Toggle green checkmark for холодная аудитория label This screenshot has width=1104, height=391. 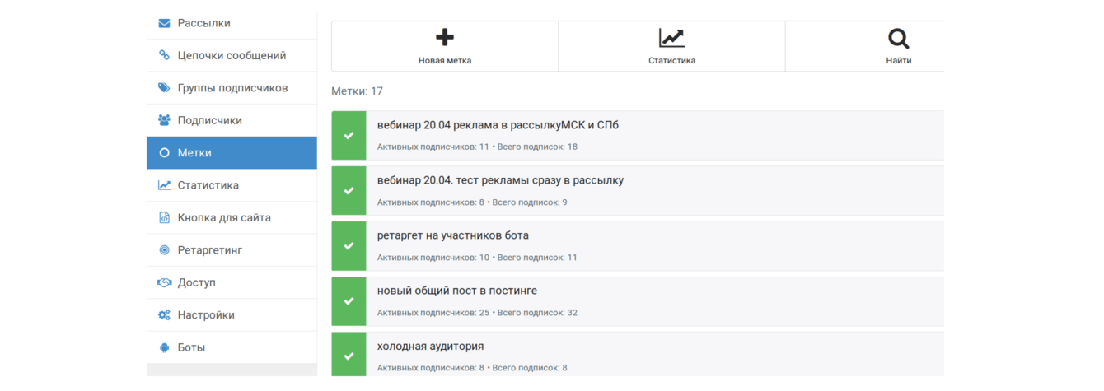(x=349, y=356)
